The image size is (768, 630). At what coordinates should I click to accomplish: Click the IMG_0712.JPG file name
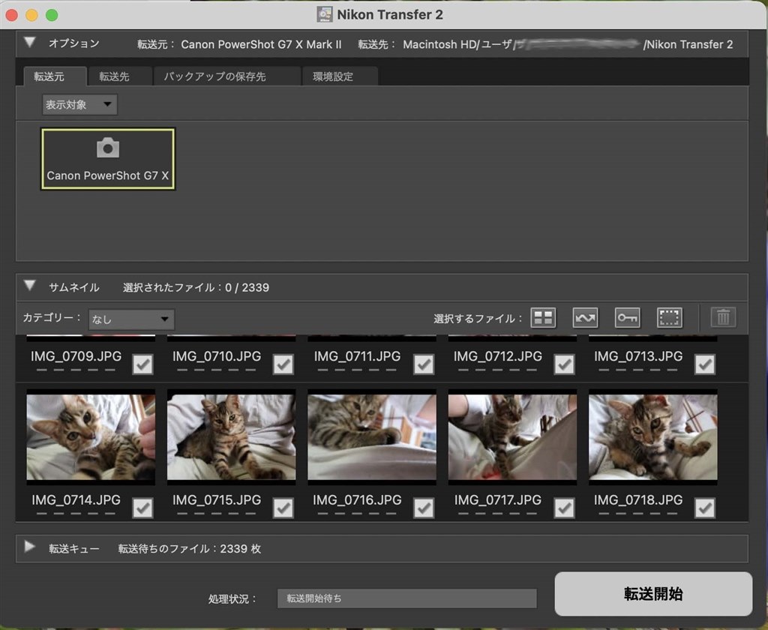[x=498, y=356]
